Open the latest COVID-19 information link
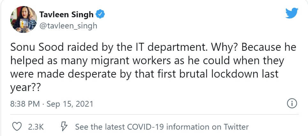The image size is (308, 136). tap(162, 127)
